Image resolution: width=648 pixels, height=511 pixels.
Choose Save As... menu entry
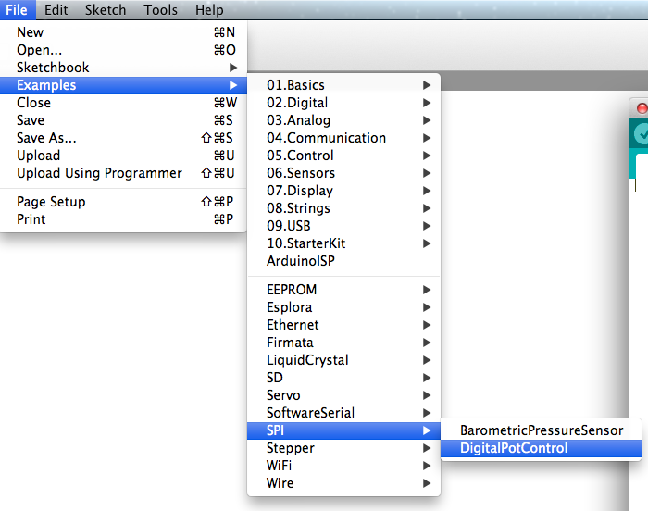pos(123,138)
